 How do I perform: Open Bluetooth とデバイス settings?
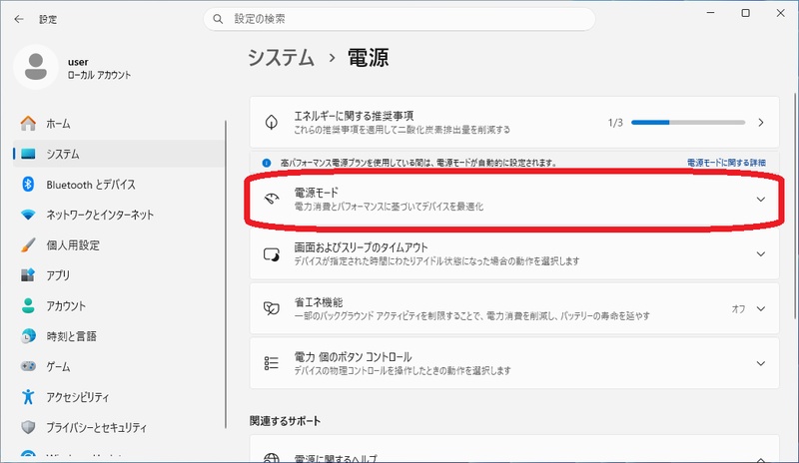(x=118, y=184)
